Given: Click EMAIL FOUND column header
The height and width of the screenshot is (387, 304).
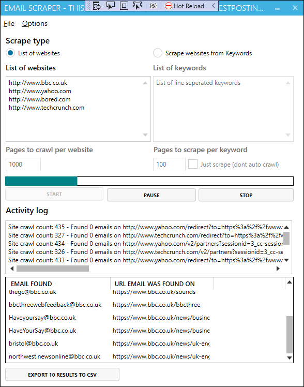Looking at the screenshot, I should [x=58, y=284].
